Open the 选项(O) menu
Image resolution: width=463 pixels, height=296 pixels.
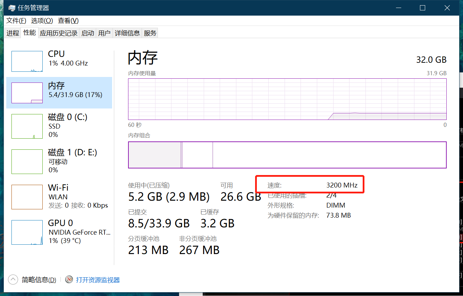pyautogui.click(x=42, y=20)
